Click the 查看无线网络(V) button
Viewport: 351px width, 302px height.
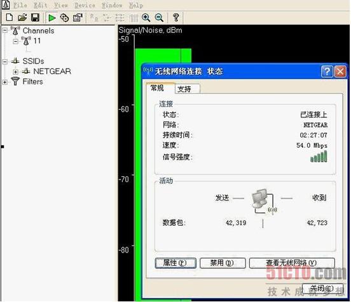(x=292, y=263)
